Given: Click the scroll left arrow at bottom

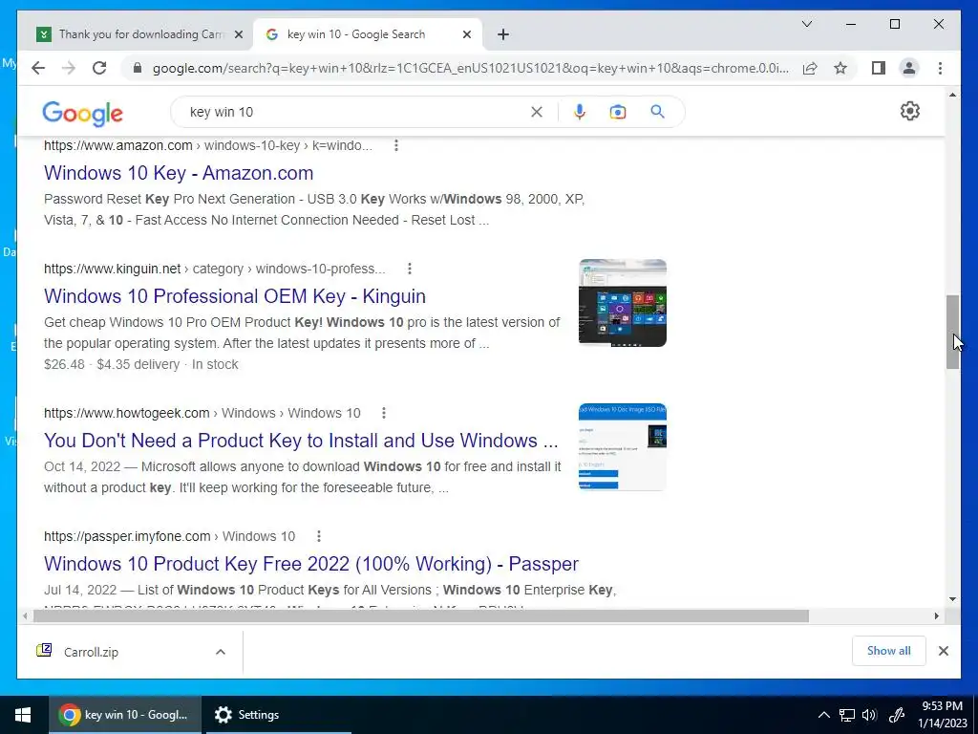Looking at the screenshot, I should pyautogui.click(x=24, y=616).
